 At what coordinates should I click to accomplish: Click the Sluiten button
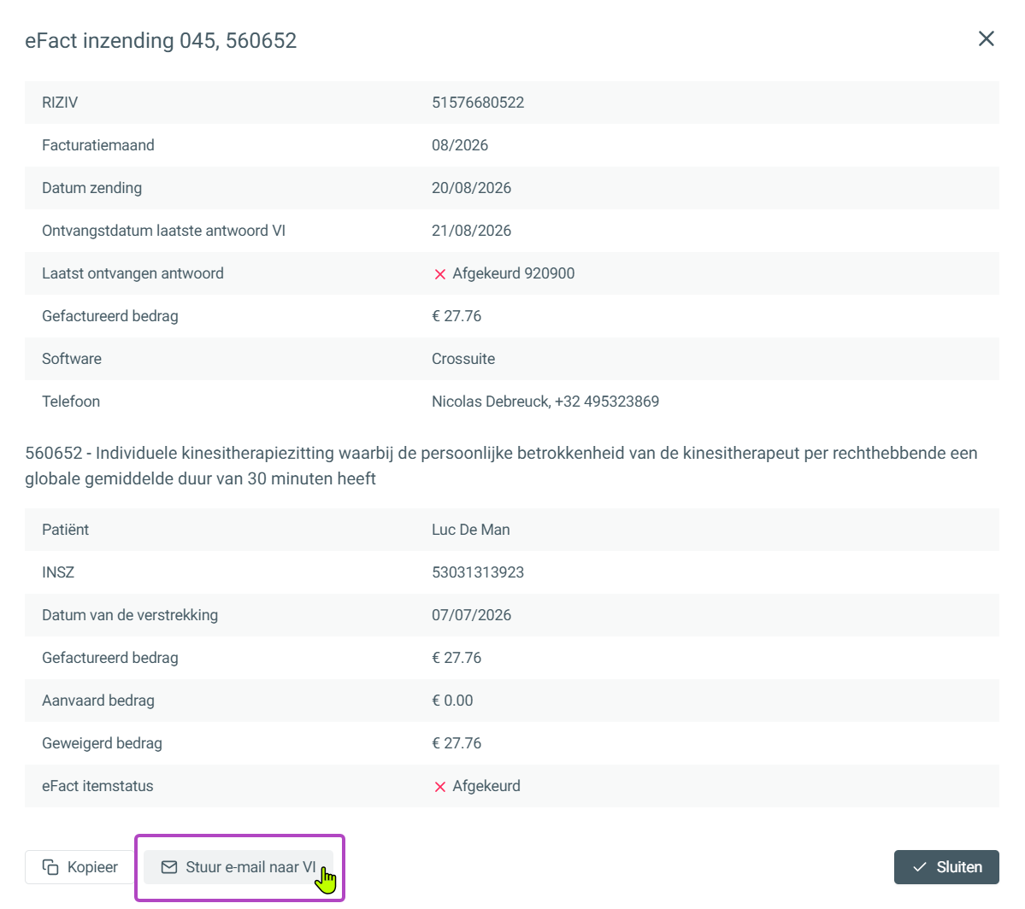(x=945, y=867)
